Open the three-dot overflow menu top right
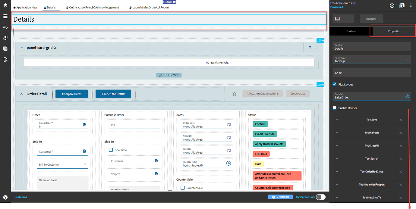The height and width of the screenshot is (209, 416). point(411,5)
